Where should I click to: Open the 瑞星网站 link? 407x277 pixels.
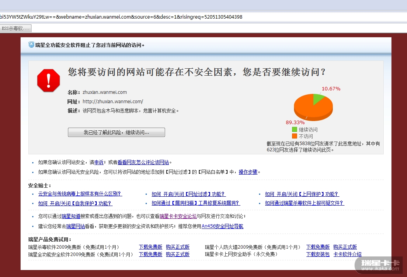coord(75,227)
